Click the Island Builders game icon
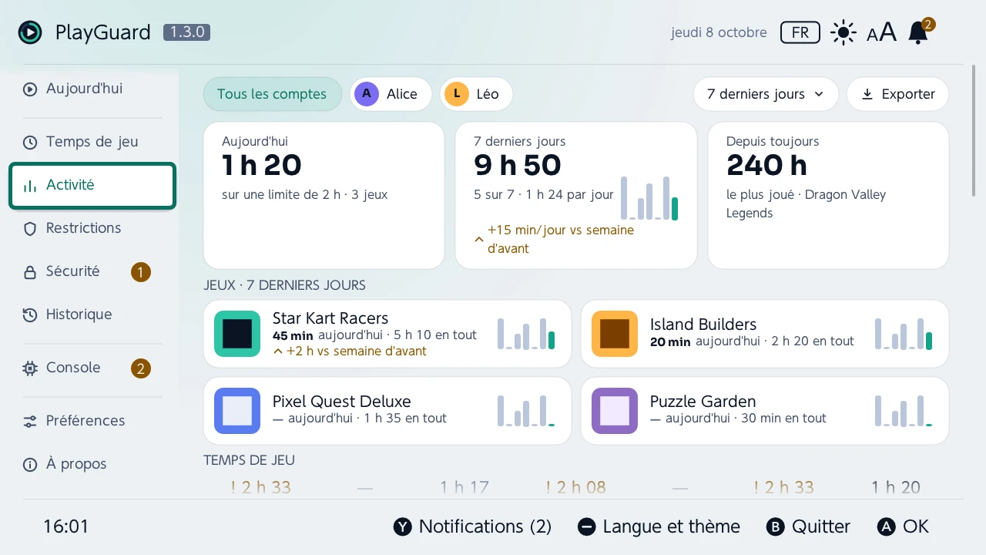The height and width of the screenshot is (555, 986). coord(615,334)
